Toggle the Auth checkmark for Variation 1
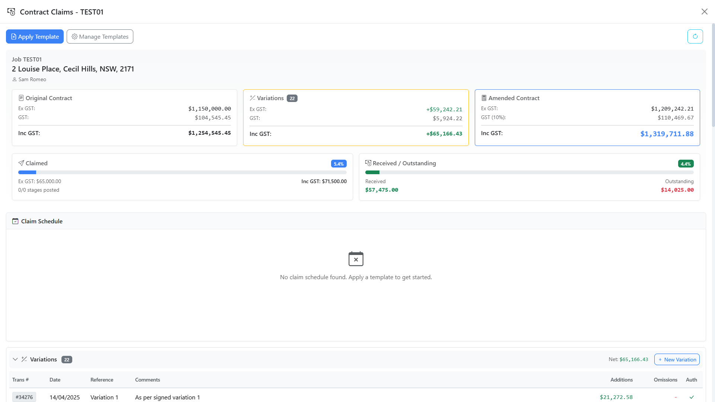Screen dimensions: 715x402 click(x=692, y=397)
